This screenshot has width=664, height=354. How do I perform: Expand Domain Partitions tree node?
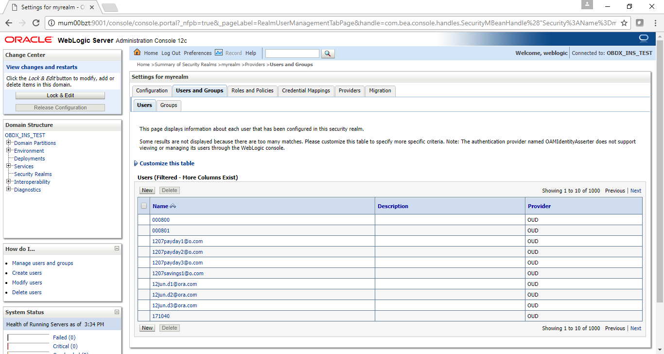click(x=9, y=143)
